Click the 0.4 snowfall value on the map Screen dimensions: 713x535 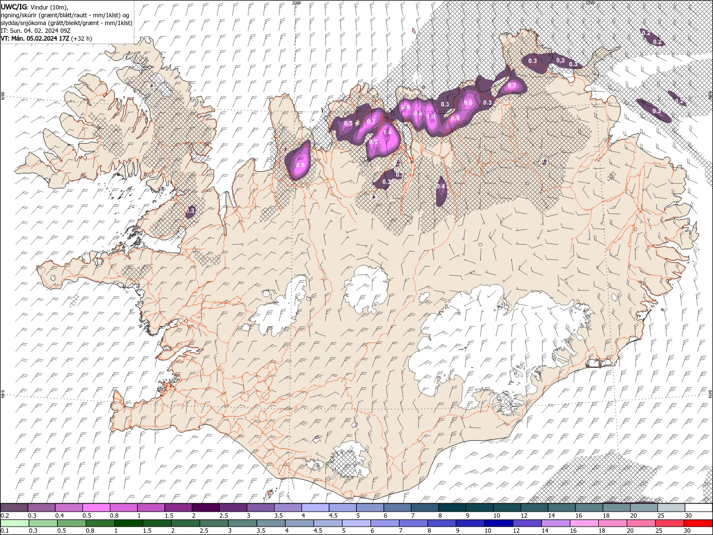point(441,186)
